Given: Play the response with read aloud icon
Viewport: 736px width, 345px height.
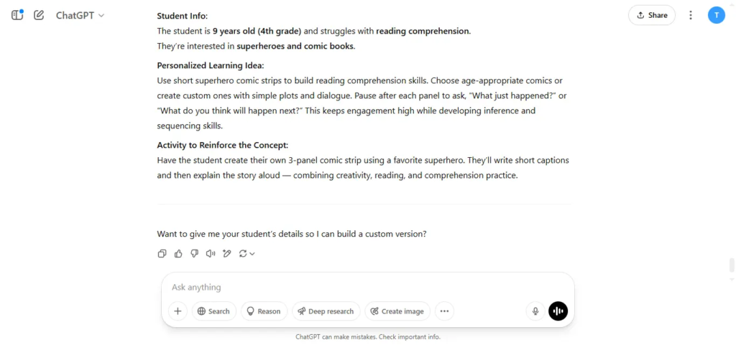Looking at the screenshot, I should coord(211,254).
